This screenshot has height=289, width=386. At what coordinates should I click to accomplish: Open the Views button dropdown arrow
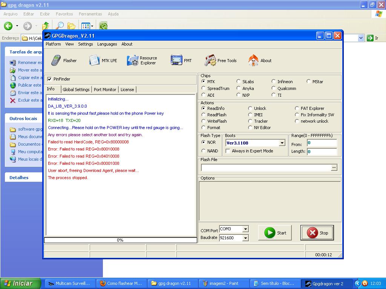click(92, 26)
